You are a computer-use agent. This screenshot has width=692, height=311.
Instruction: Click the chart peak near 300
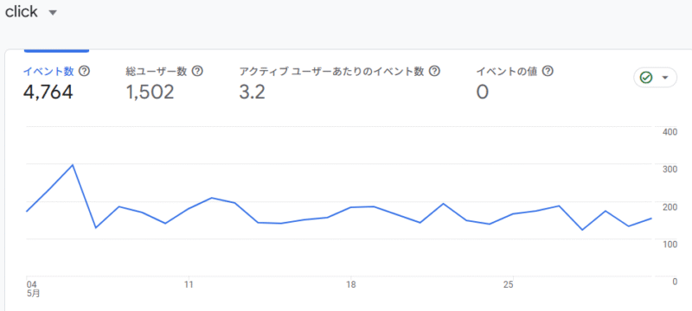(73, 165)
